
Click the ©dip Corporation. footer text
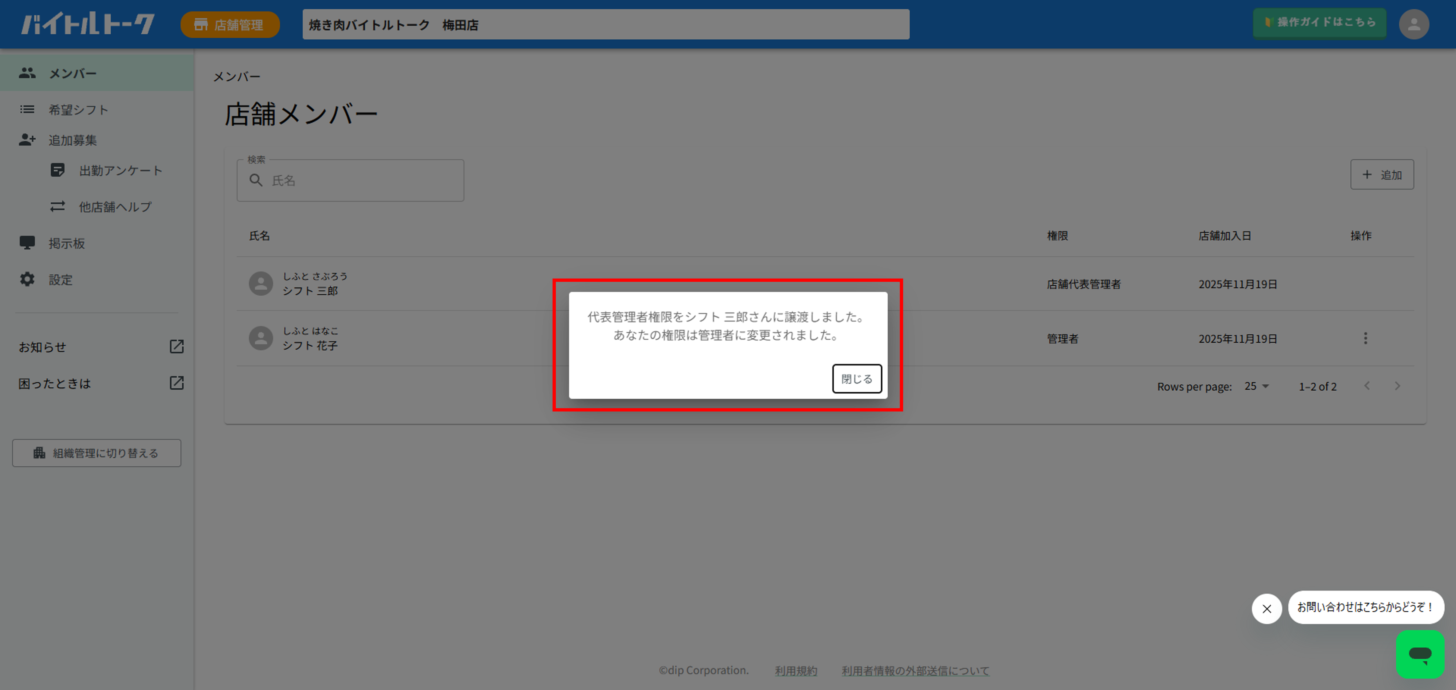coord(703,670)
